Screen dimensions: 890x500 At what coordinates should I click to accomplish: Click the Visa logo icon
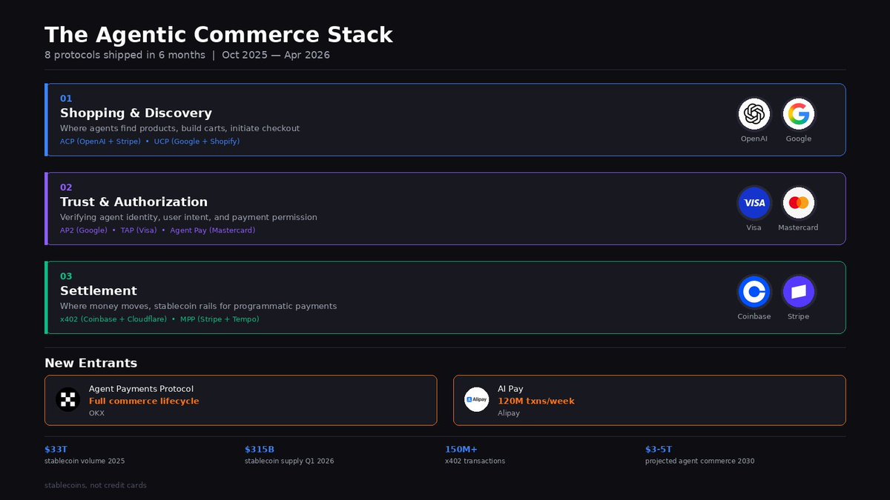click(x=754, y=203)
